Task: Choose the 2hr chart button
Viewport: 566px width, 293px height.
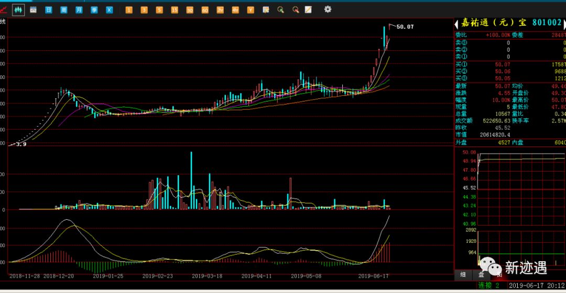Action: [220, 10]
